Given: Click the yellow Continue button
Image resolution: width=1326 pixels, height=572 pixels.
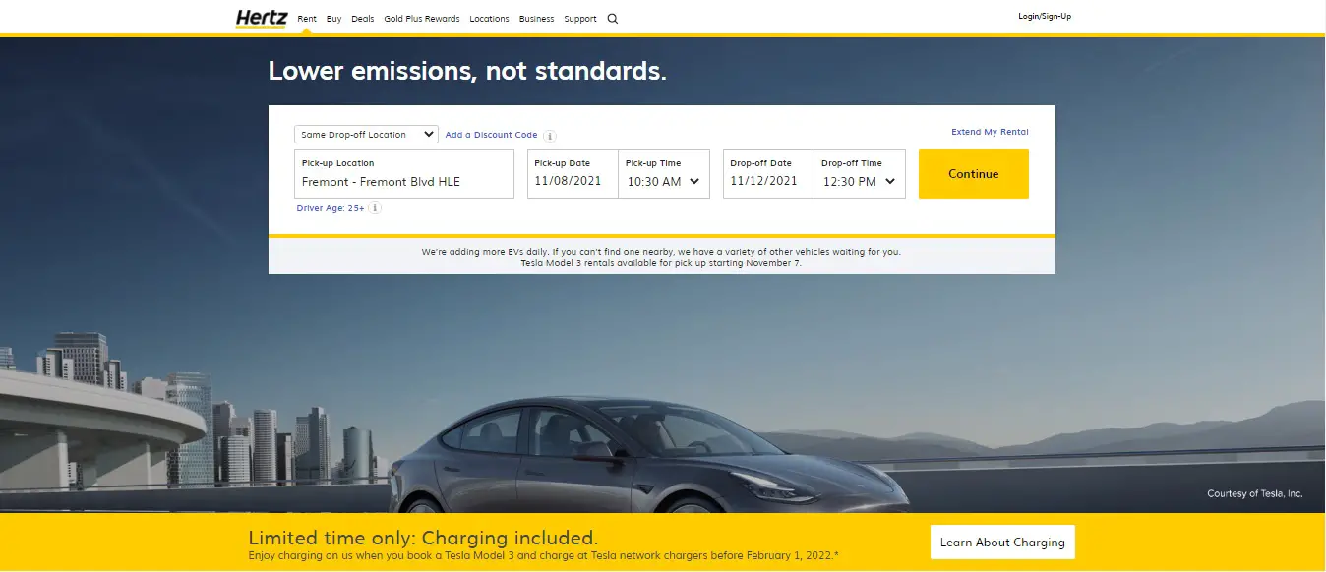Looking at the screenshot, I should click(x=974, y=174).
